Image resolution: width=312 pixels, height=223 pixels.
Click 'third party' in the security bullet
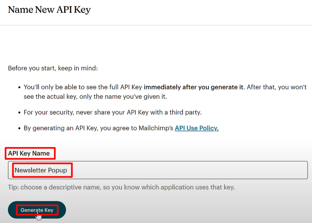(185, 112)
